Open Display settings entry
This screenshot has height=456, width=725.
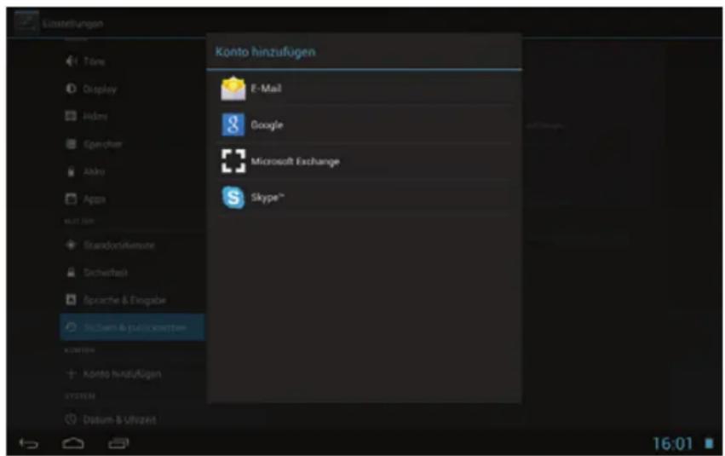(132, 89)
